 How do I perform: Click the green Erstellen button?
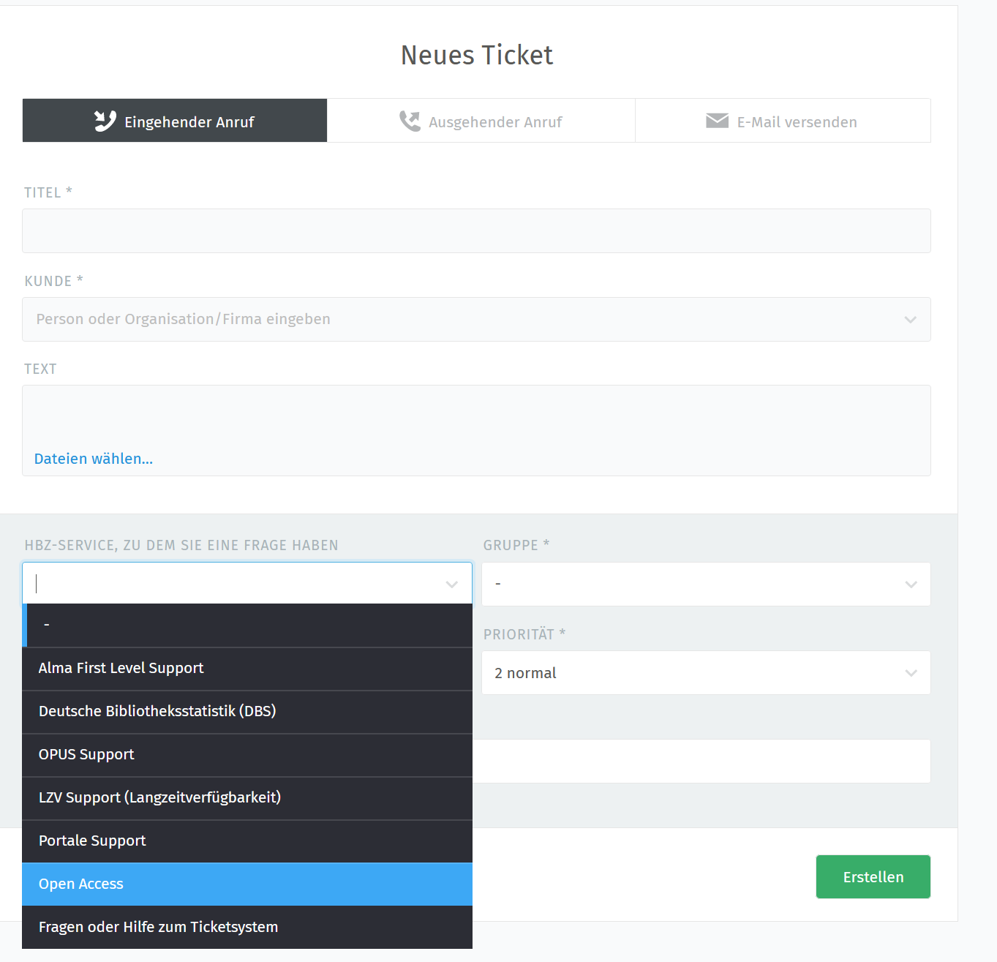tap(873, 876)
